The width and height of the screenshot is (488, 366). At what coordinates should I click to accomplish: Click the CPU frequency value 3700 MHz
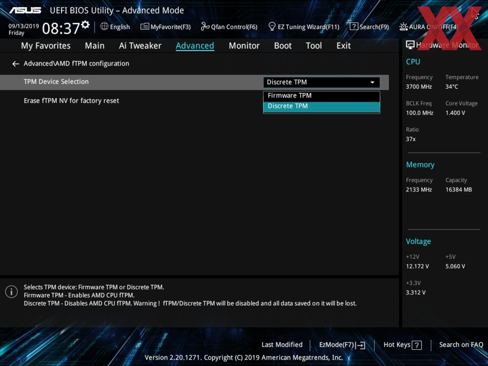point(419,86)
